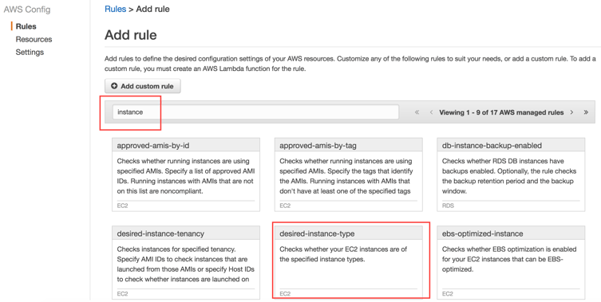The height and width of the screenshot is (302, 601).
Task: Select the approved-amis-by-id rule card
Action: (186, 175)
